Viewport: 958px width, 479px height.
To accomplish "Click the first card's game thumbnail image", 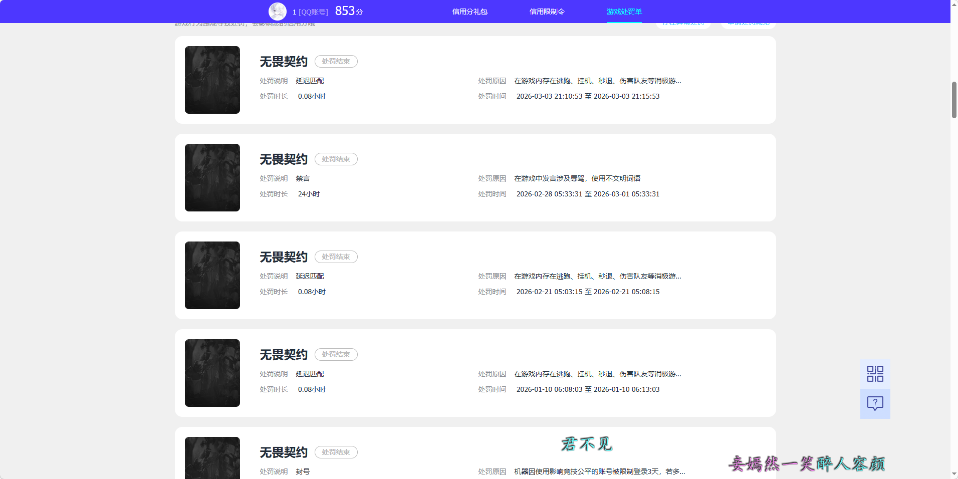I will [212, 80].
